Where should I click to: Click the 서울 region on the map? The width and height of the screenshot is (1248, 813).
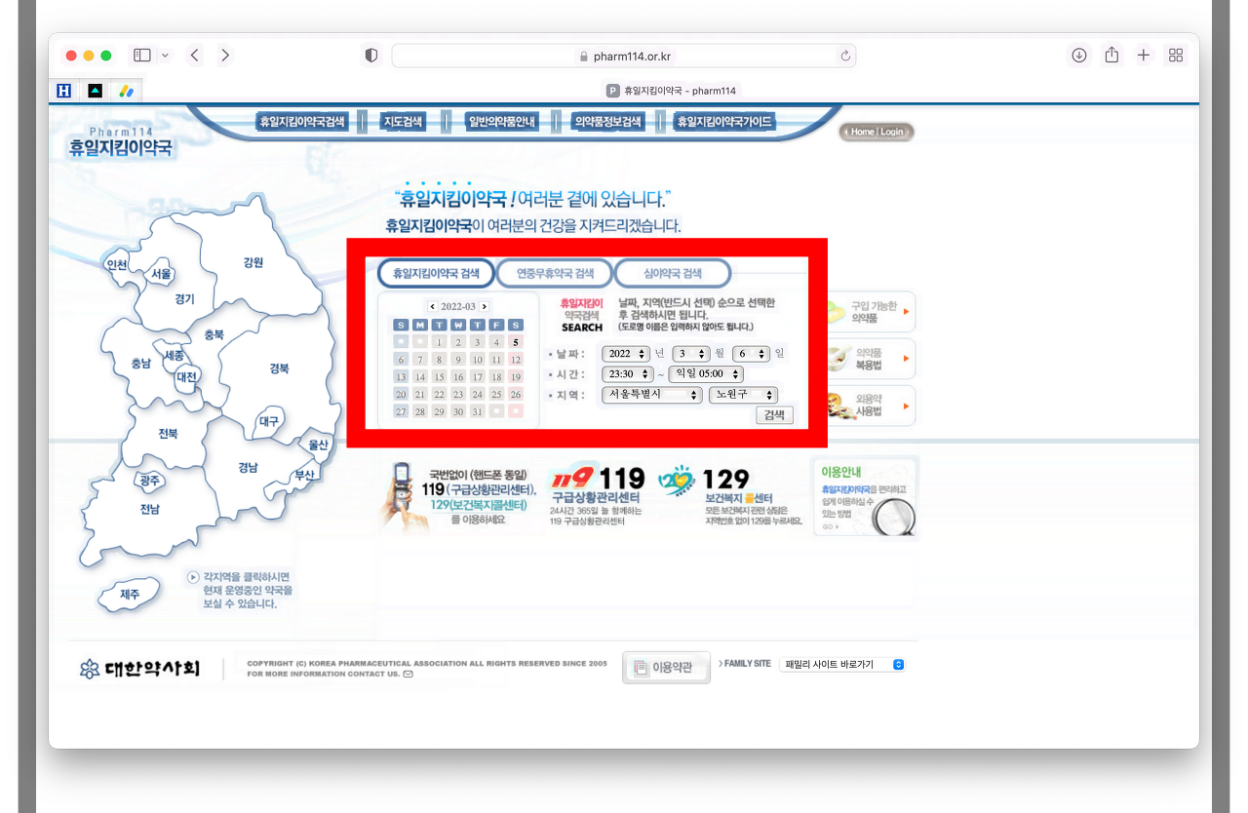(162, 274)
